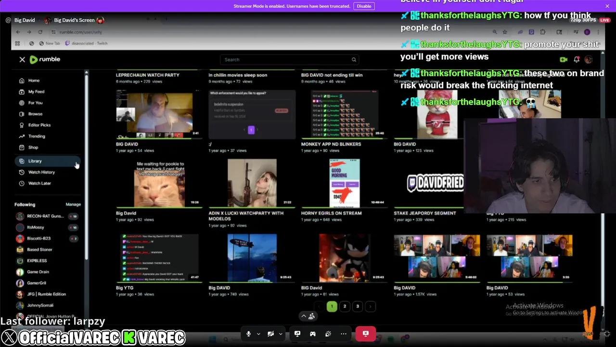Viewport: 616px width, 347px height.
Task: Open Library in sidebar
Action: pyautogui.click(x=48, y=161)
